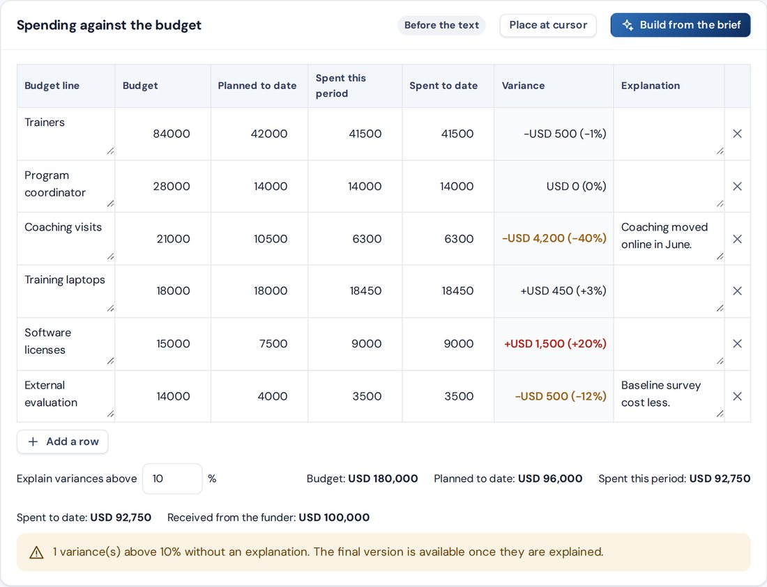Image resolution: width=767 pixels, height=587 pixels.
Task: Edit the Trainers budget line name
Action: click(66, 134)
